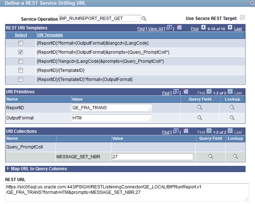Click View All link in REST URI Templates
The width and height of the screenshot is (255, 204).
tap(155, 29)
